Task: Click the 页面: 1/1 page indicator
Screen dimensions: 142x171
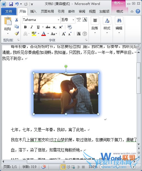Action: click(x=10, y=167)
